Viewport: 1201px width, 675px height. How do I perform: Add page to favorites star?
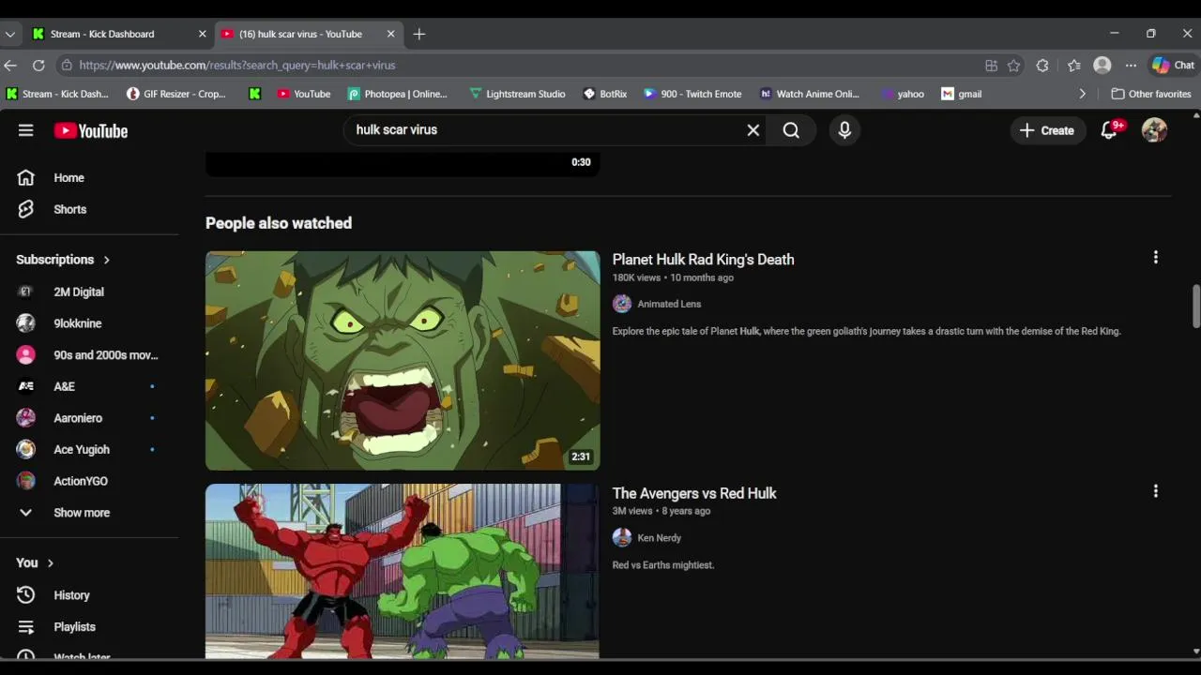(1013, 66)
